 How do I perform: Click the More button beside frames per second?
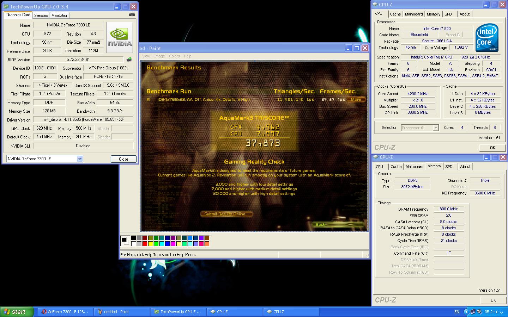point(356,99)
